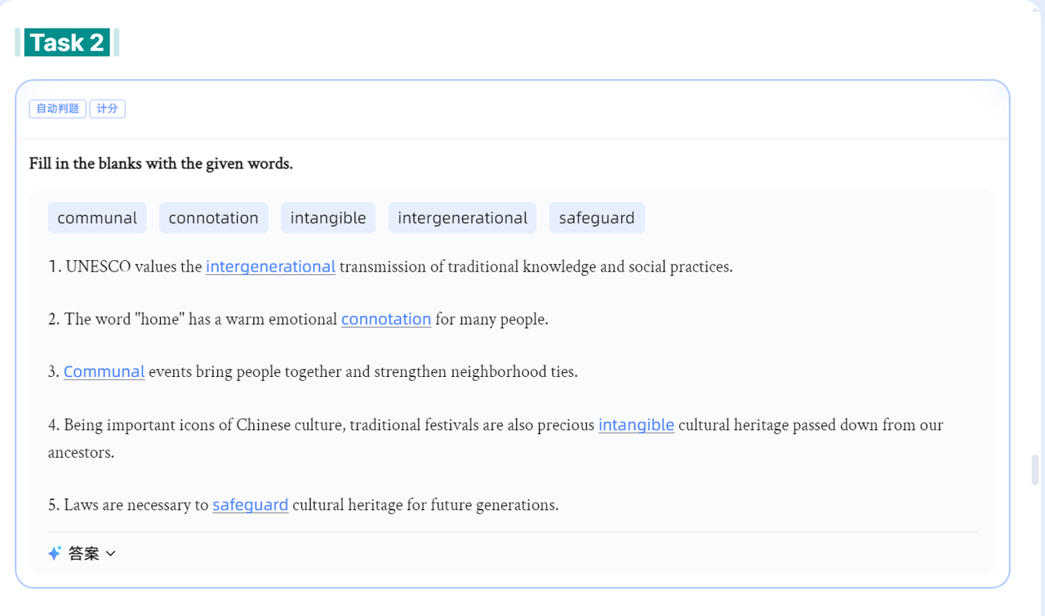This screenshot has height=616, width=1045.
Task: Click sentence 1 about UNESCO
Action: pyautogui.click(x=390, y=267)
